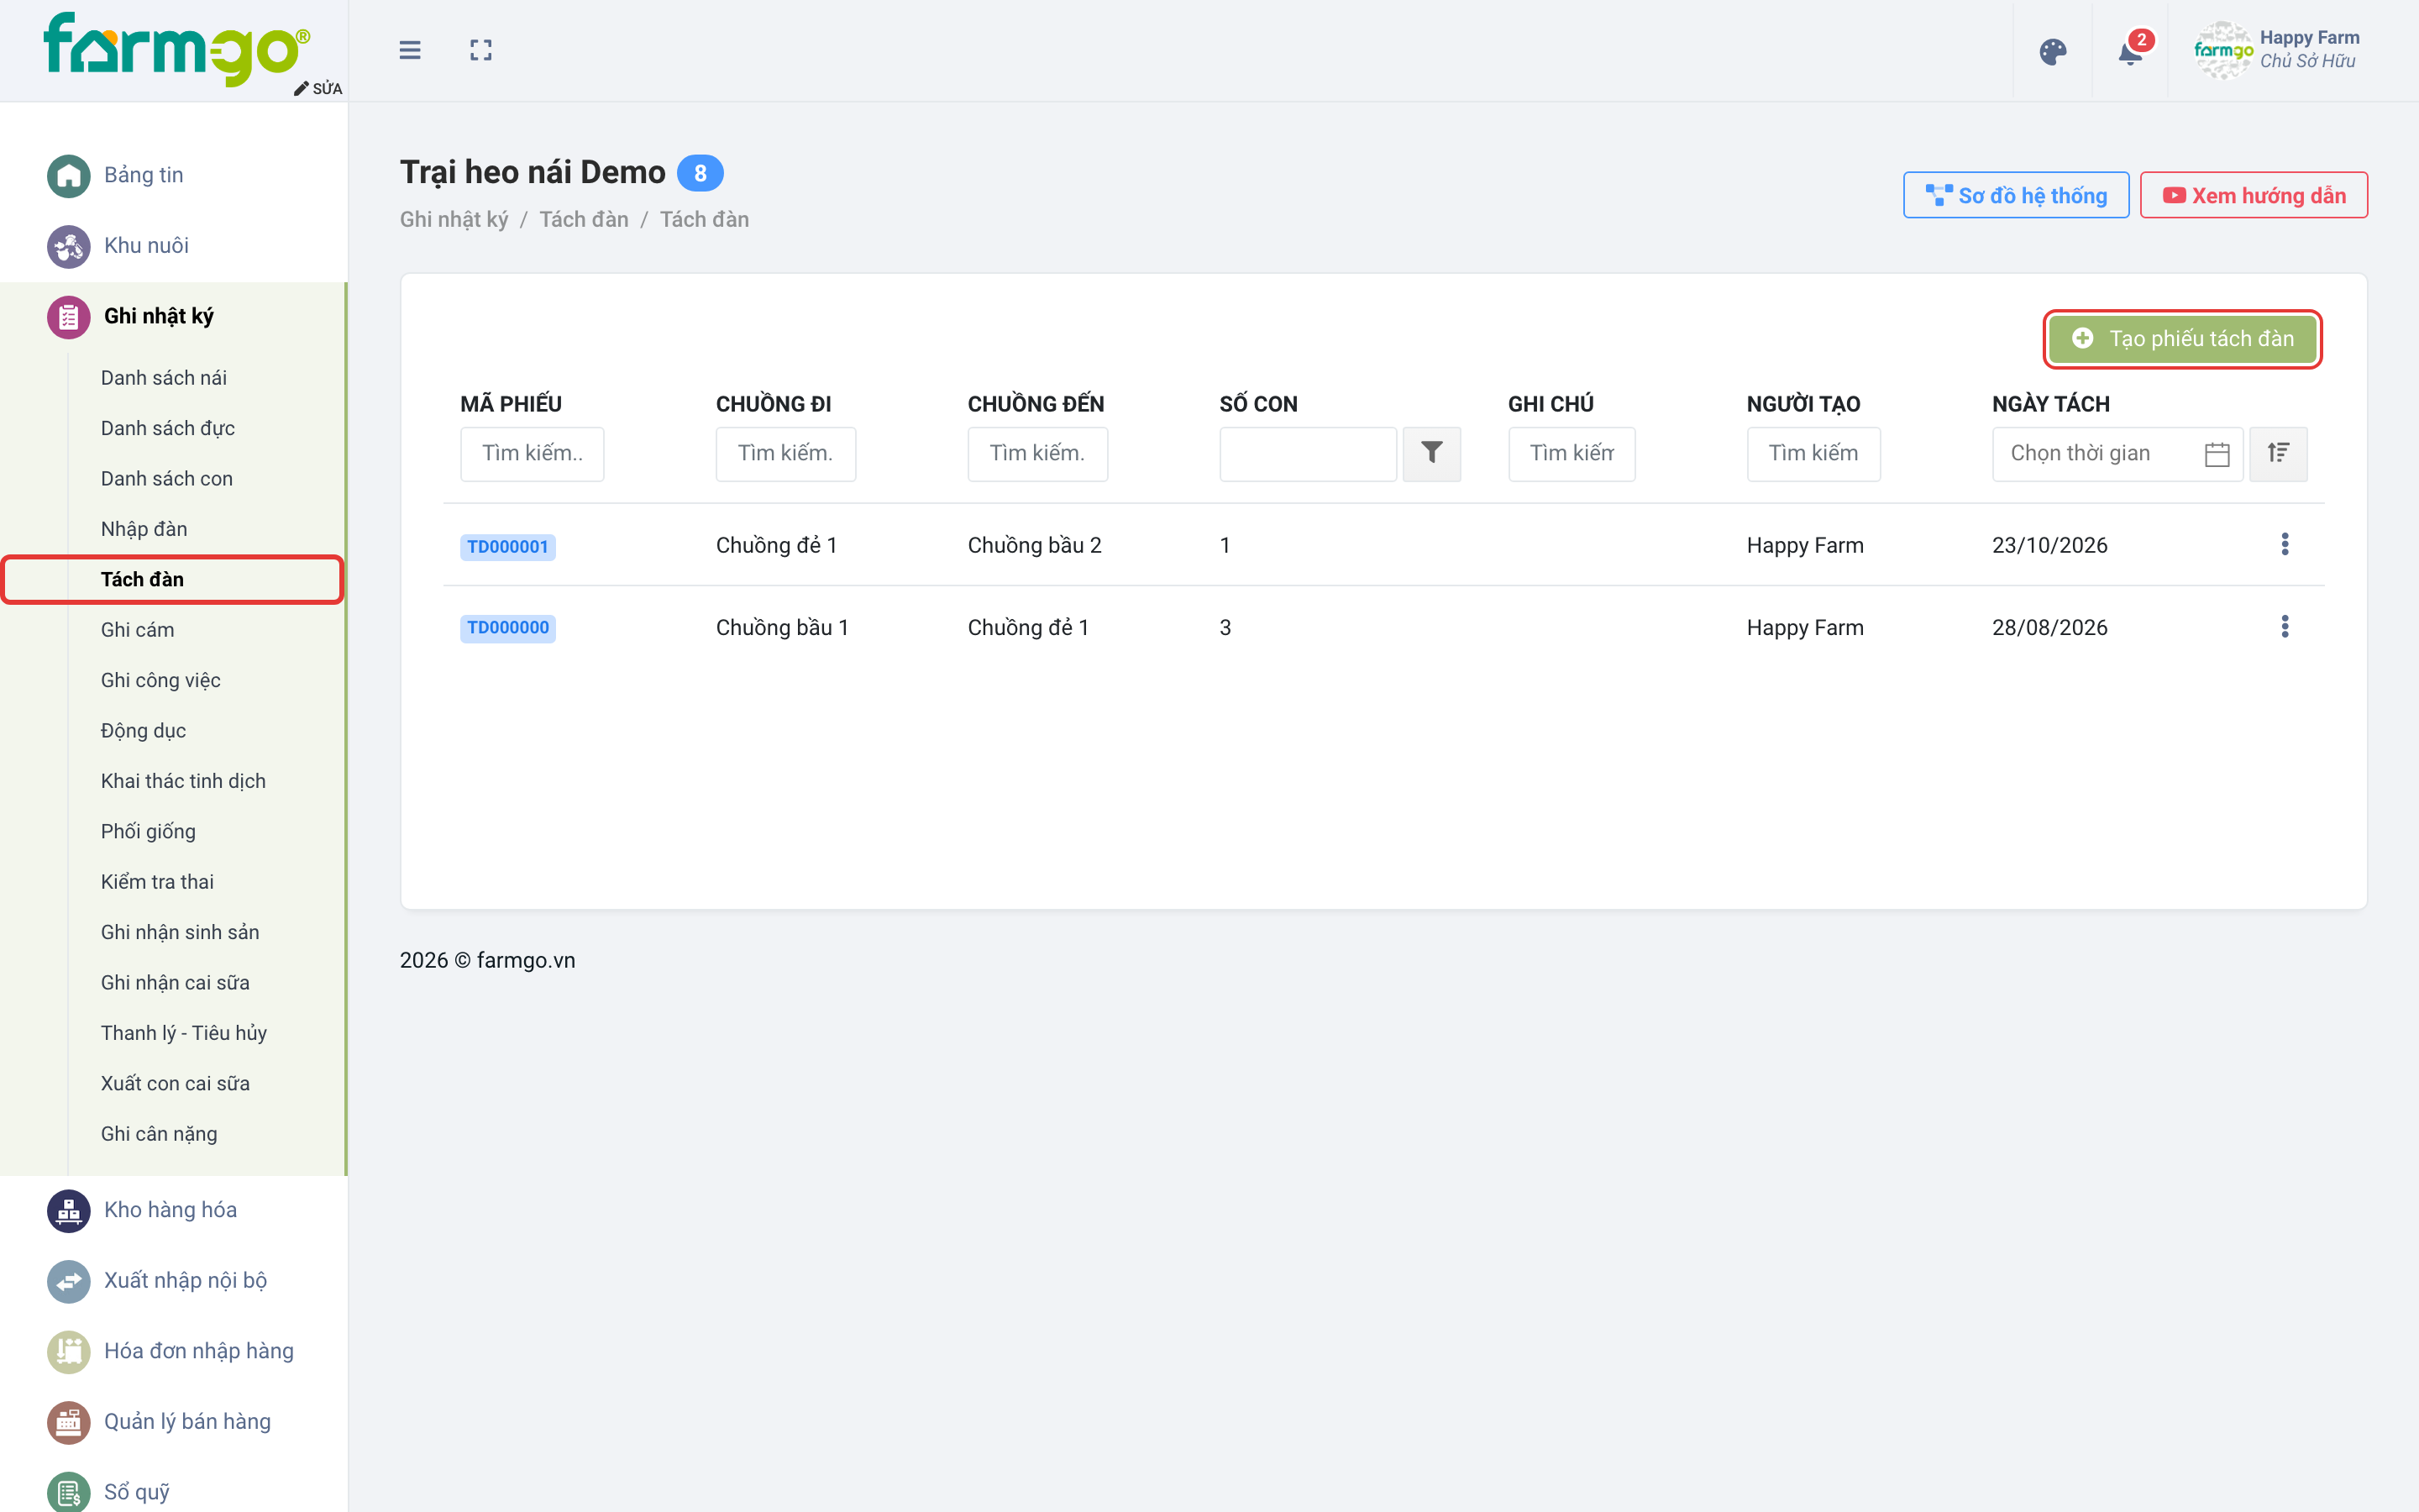Open more options for TD000001 row
The image size is (2419, 1512).
pos(2284,545)
